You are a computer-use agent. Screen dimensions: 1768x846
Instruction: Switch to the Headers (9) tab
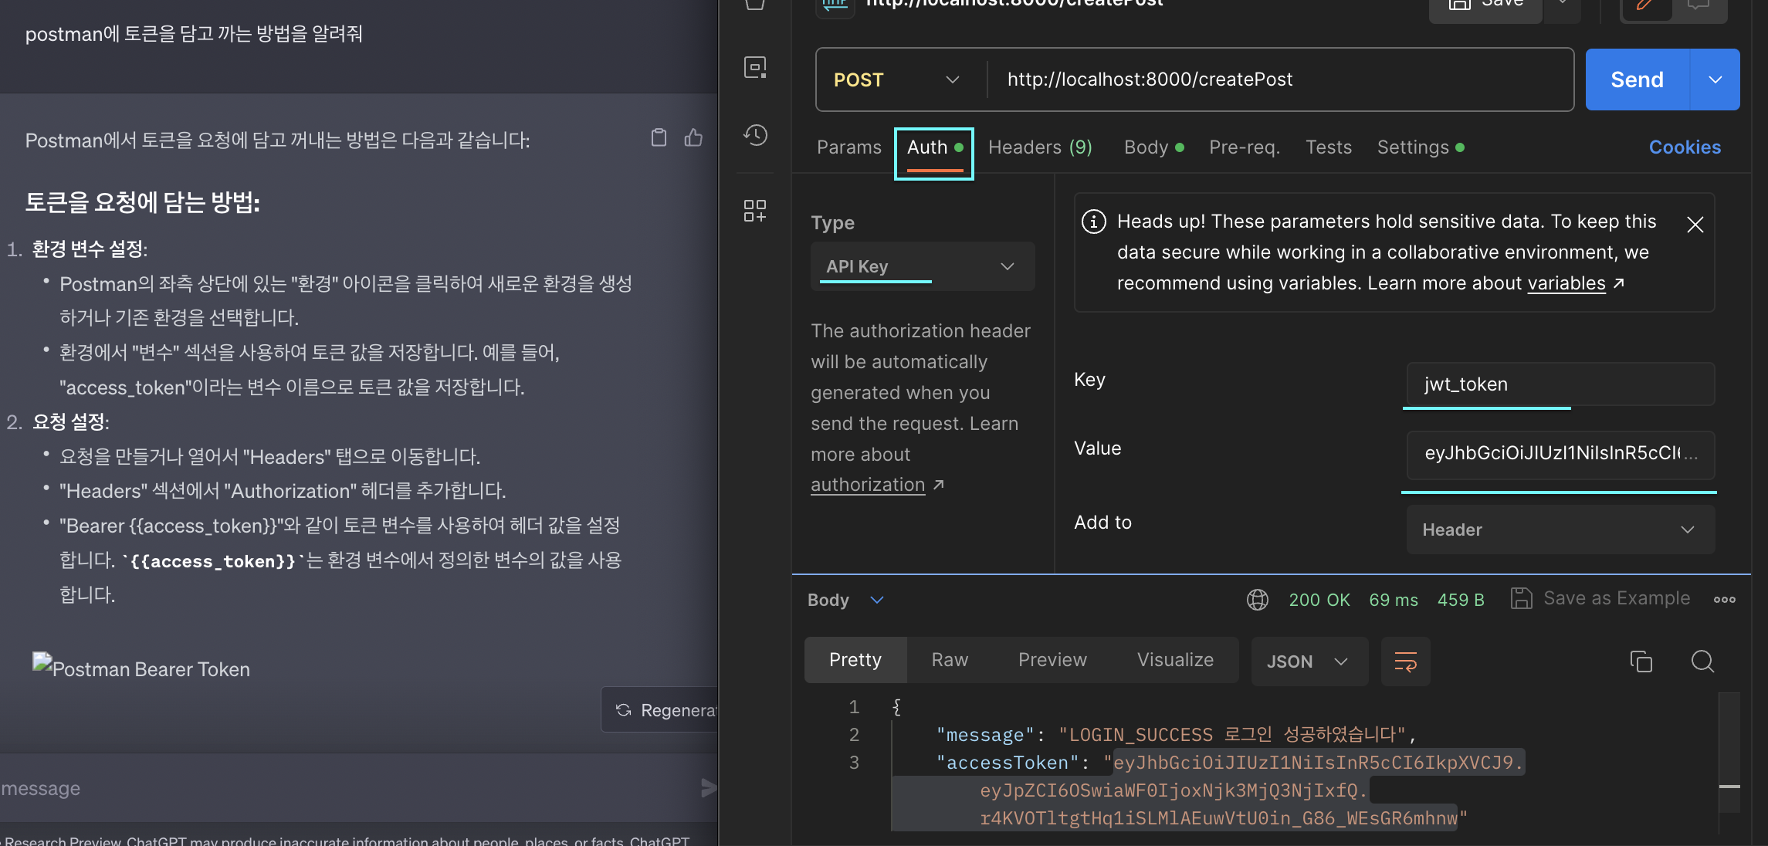[x=1040, y=147]
